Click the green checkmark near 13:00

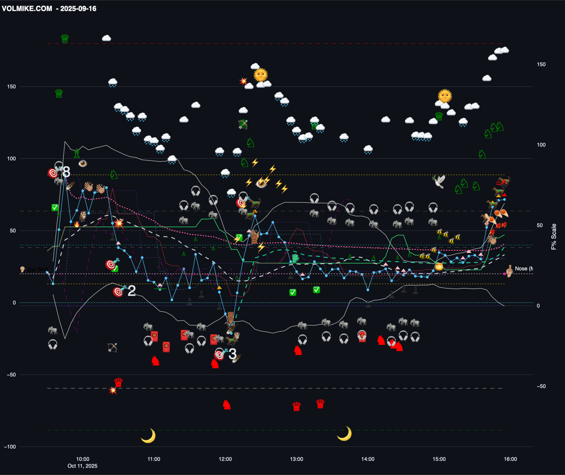coord(293,292)
